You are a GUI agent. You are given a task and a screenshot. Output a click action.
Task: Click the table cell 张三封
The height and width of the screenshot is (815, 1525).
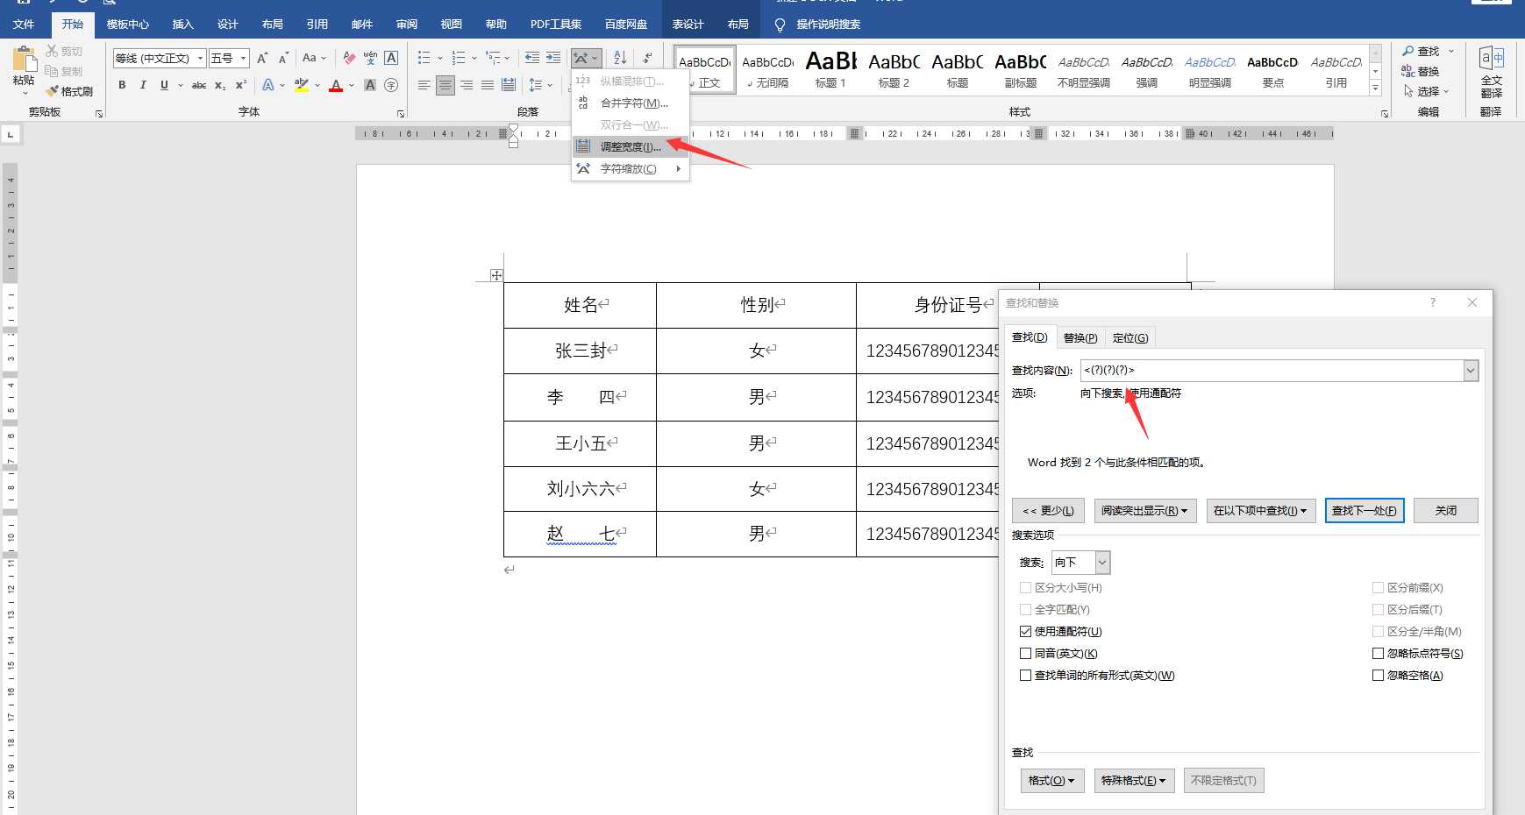click(x=580, y=351)
